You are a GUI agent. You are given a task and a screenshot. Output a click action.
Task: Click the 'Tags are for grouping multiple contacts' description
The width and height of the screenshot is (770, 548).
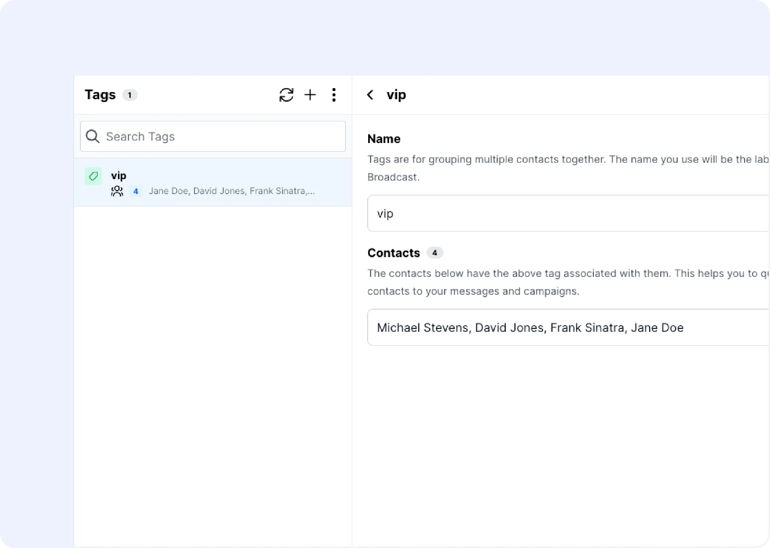point(568,168)
